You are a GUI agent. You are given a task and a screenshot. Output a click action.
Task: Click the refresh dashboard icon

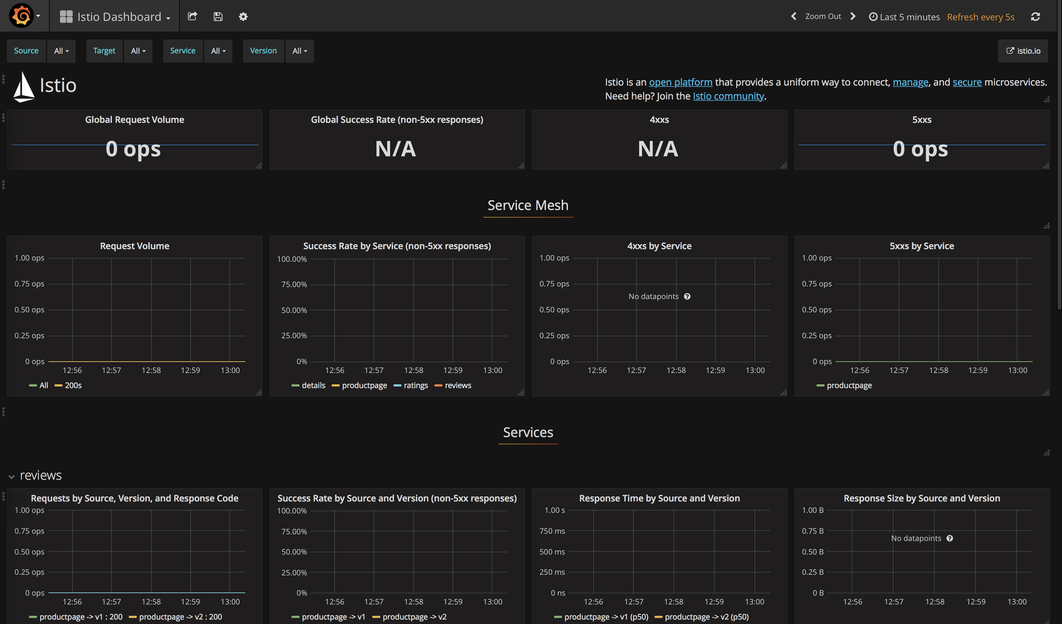(x=1035, y=16)
